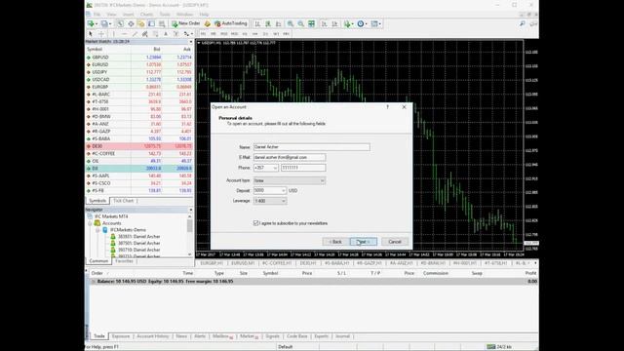Viewport: 624px width, 351px height.
Task: Open the Journal terminal tab
Action: 342,336
